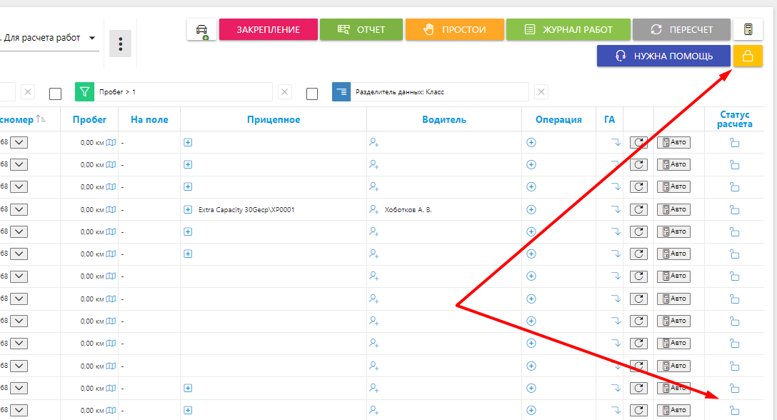Open the Для расчета работ dropdown
Screen dimensions: 777x420
coord(49,38)
